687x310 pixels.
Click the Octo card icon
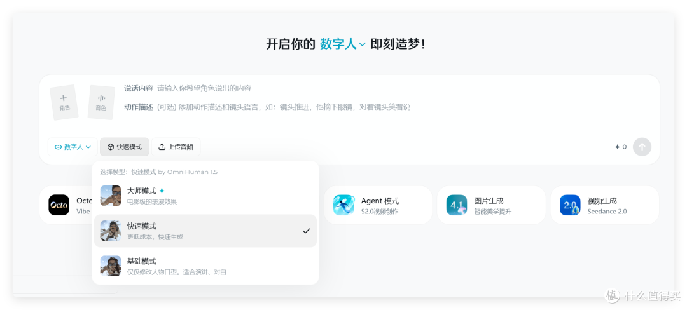point(59,205)
